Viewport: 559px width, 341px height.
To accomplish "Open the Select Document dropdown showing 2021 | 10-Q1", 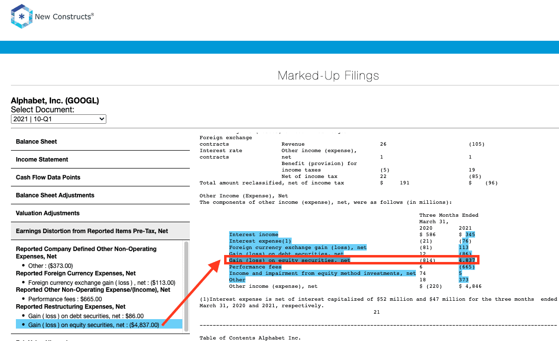I will pyautogui.click(x=59, y=119).
